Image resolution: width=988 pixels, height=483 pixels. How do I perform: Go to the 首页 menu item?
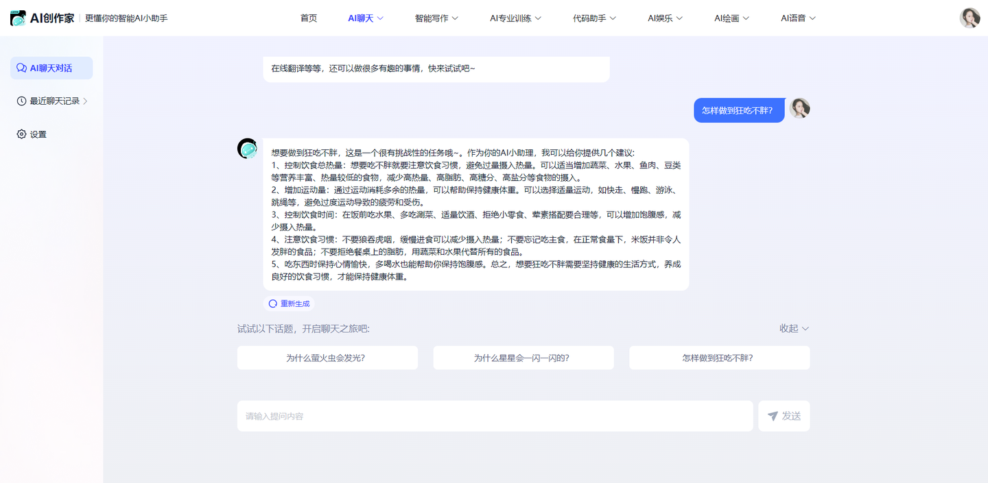[309, 18]
